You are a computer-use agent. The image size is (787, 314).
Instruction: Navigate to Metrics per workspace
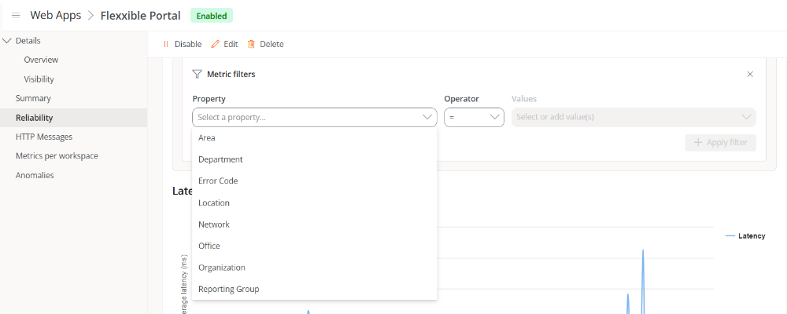point(57,156)
